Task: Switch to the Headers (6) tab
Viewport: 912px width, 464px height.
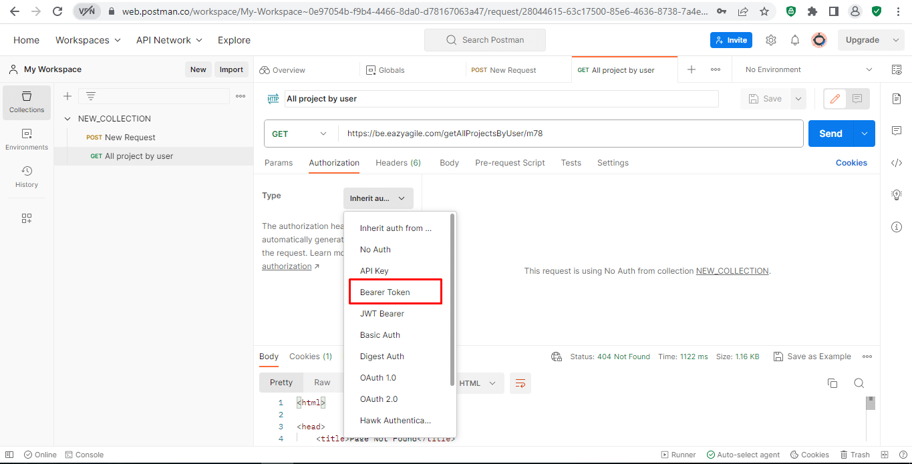Action: (x=398, y=163)
